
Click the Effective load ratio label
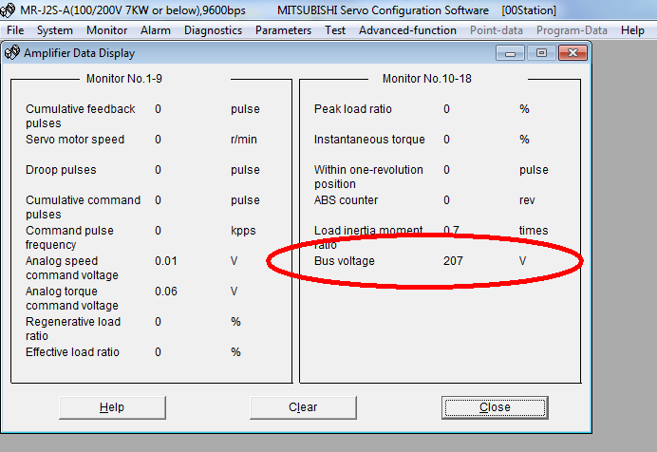pos(72,352)
